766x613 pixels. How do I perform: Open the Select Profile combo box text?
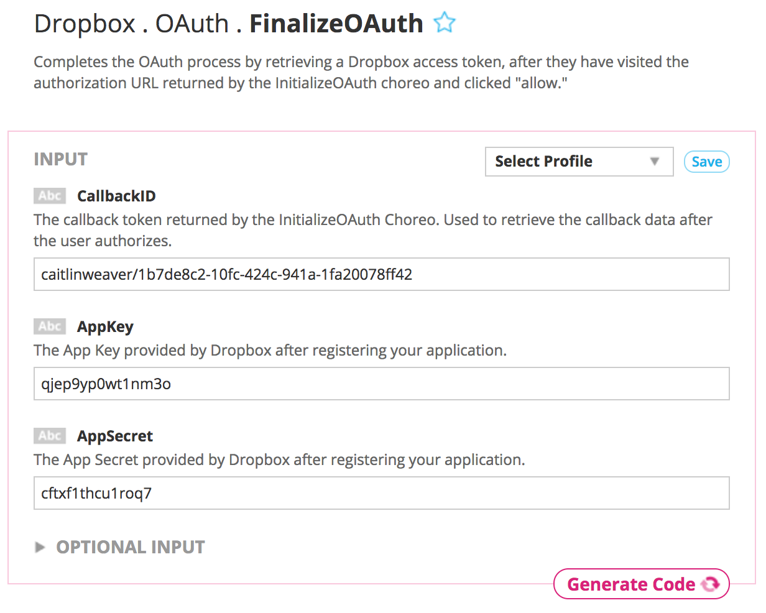543,162
